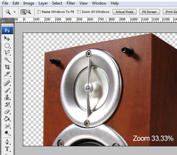
Task: Click the Zoom In mode icon
Action: (23, 12)
